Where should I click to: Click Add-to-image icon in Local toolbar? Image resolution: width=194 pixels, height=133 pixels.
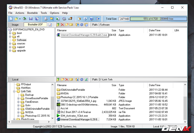77,80
